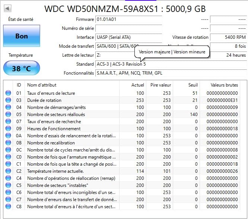
Task: Click the status icon next to Durée de rotation
Action: (x=8, y=100)
